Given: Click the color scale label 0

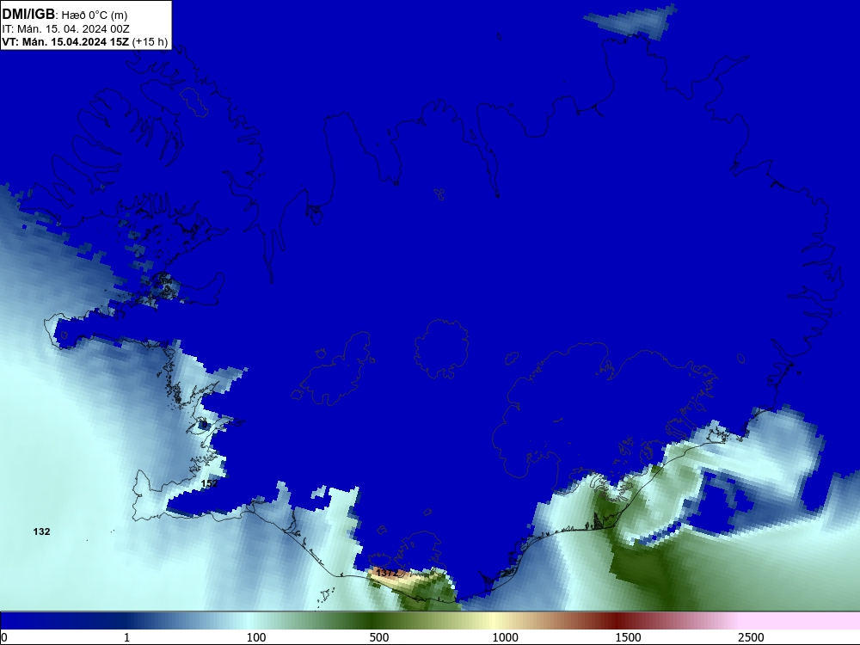Looking at the screenshot, I should point(4,637).
